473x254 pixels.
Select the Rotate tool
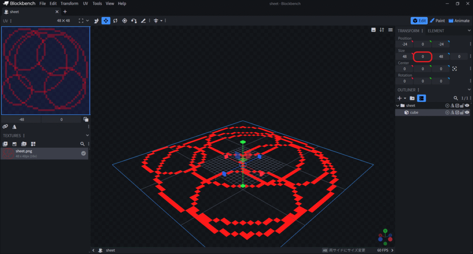click(115, 21)
